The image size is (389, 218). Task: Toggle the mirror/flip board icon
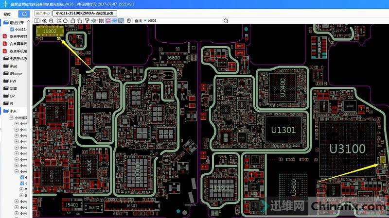coord(101,21)
